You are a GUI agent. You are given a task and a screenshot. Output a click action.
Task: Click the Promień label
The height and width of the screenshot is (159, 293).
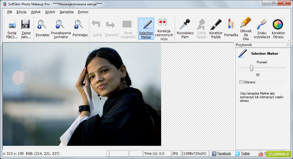262,62
